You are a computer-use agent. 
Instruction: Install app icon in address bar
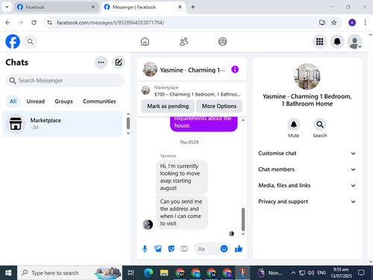(322, 22)
